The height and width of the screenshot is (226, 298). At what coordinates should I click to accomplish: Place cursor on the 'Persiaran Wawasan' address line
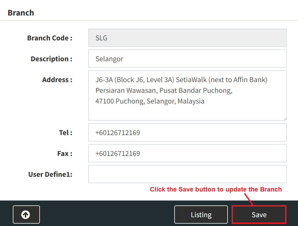[164, 90]
